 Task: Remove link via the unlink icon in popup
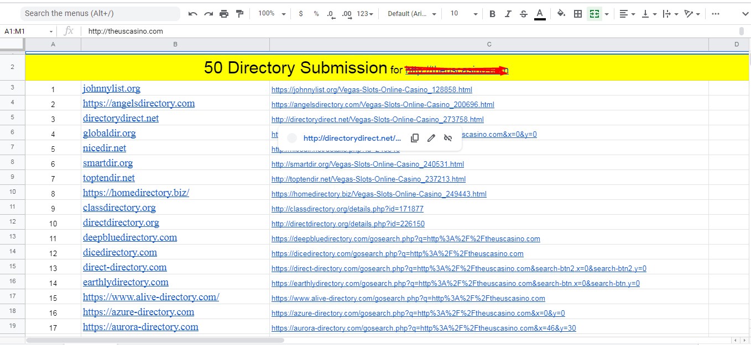pyautogui.click(x=448, y=137)
